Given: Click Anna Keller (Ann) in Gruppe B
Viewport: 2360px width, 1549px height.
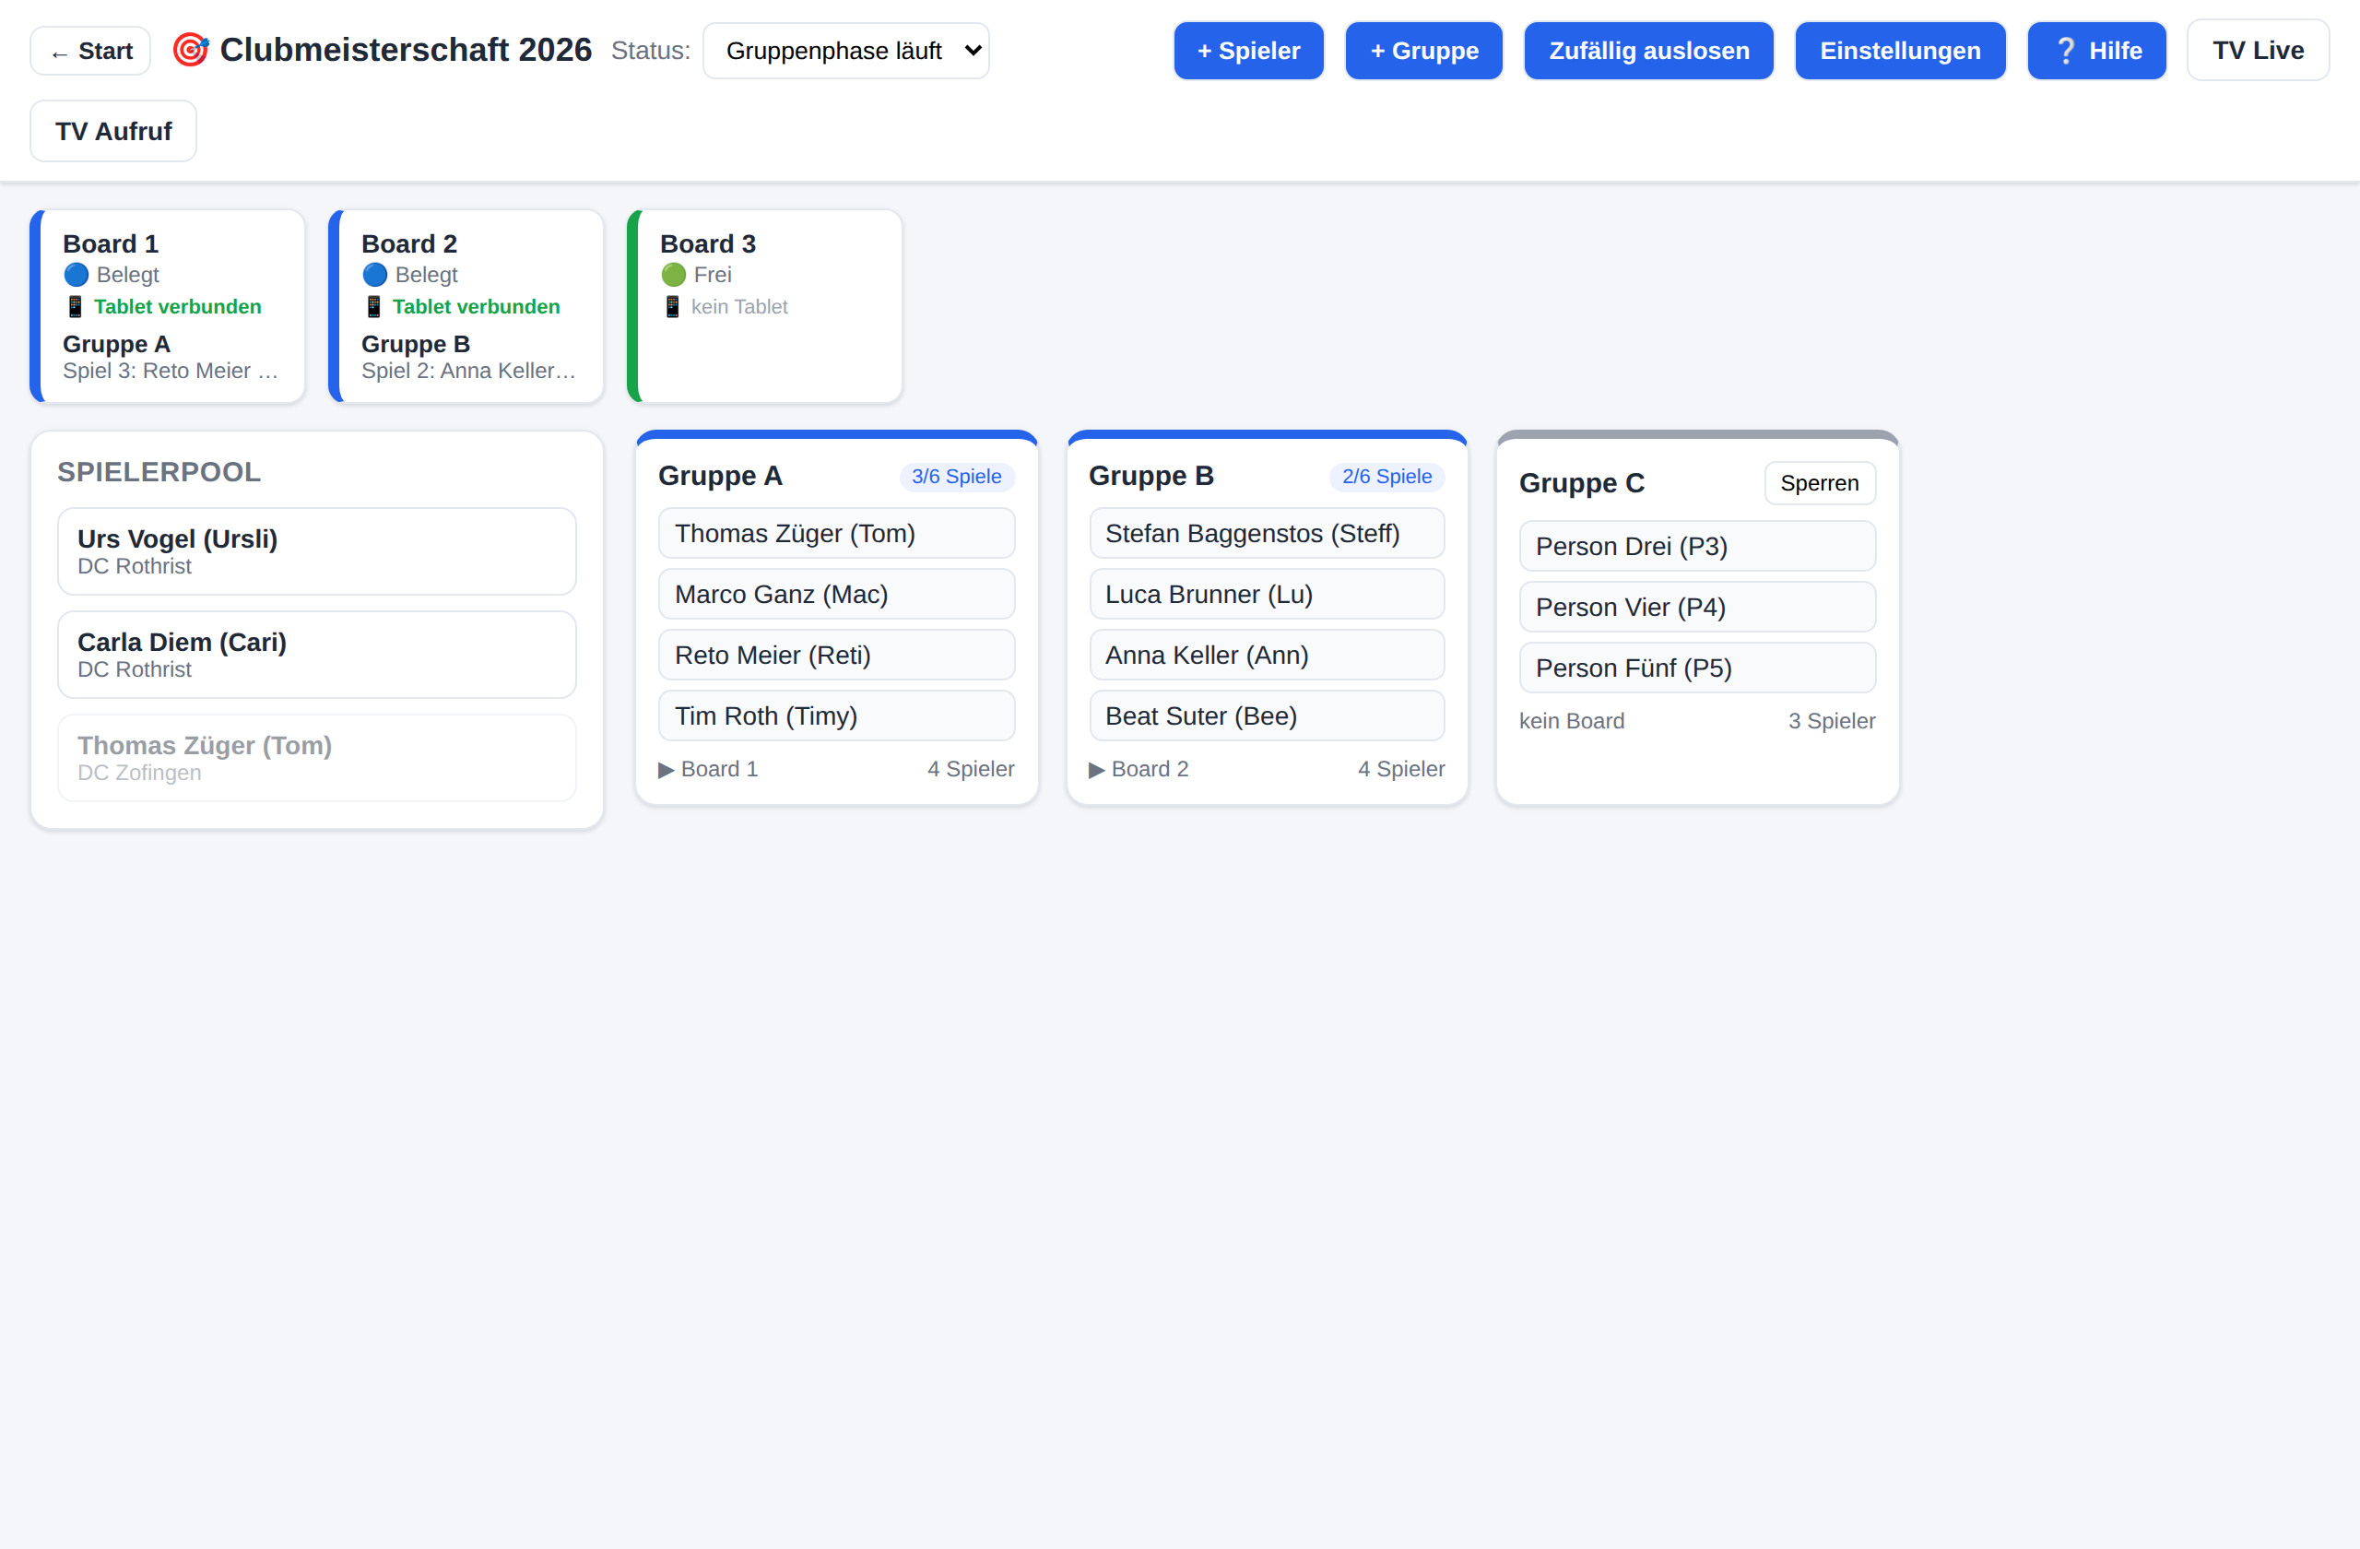Looking at the screenshot, I should (1268, 656).
